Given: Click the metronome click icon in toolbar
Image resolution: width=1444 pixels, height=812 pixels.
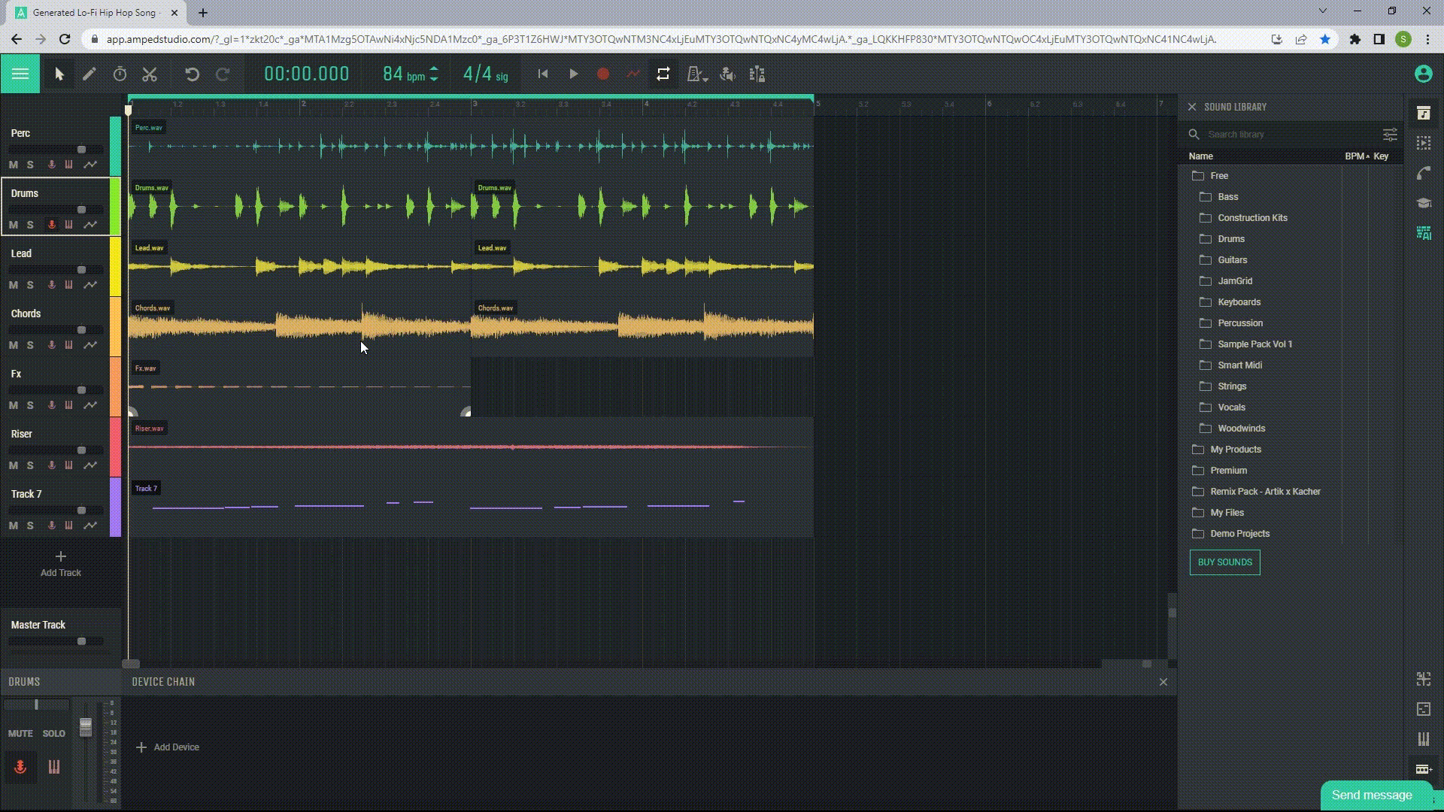Looking at the screenshot, I should (696, 74).
